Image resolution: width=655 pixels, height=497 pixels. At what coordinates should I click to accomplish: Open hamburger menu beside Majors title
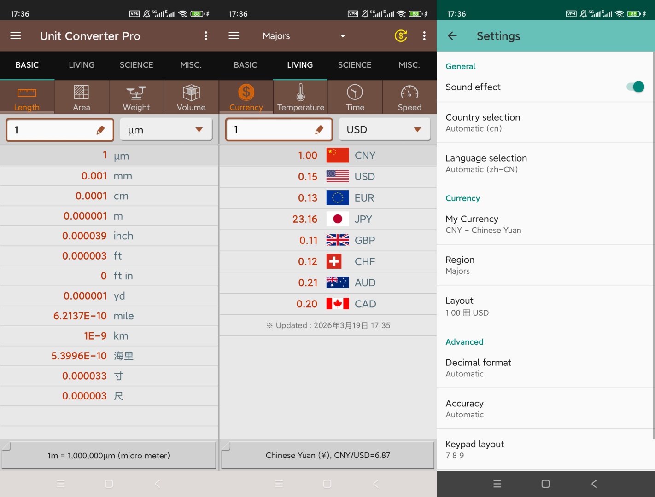234,36
